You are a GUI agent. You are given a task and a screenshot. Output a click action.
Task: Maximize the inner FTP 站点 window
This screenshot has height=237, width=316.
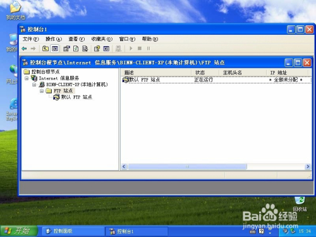298,63
